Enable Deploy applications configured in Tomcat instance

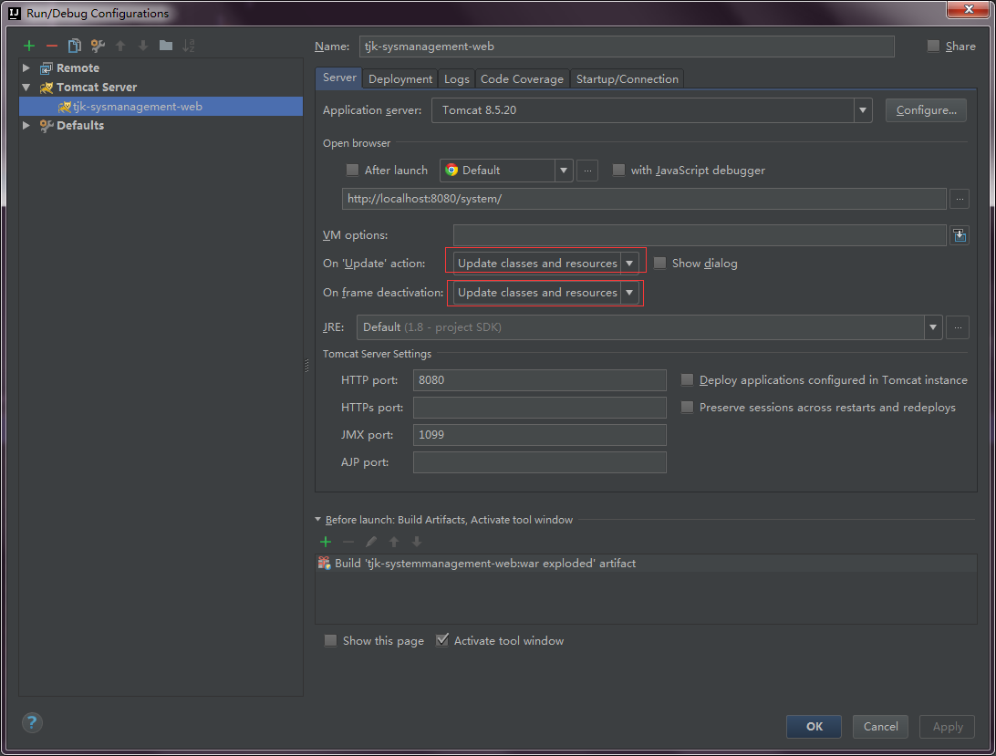(687, 380)
